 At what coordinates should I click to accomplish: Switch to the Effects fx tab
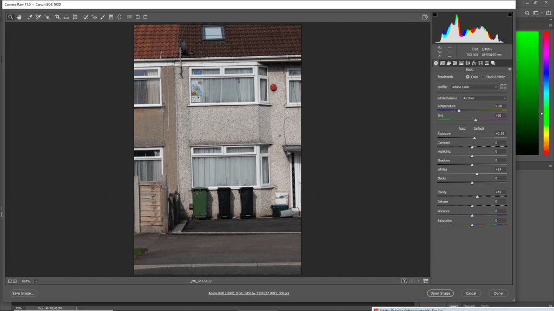point(474,63)
